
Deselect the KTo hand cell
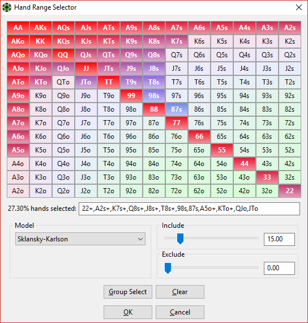[x=41, y=82]
